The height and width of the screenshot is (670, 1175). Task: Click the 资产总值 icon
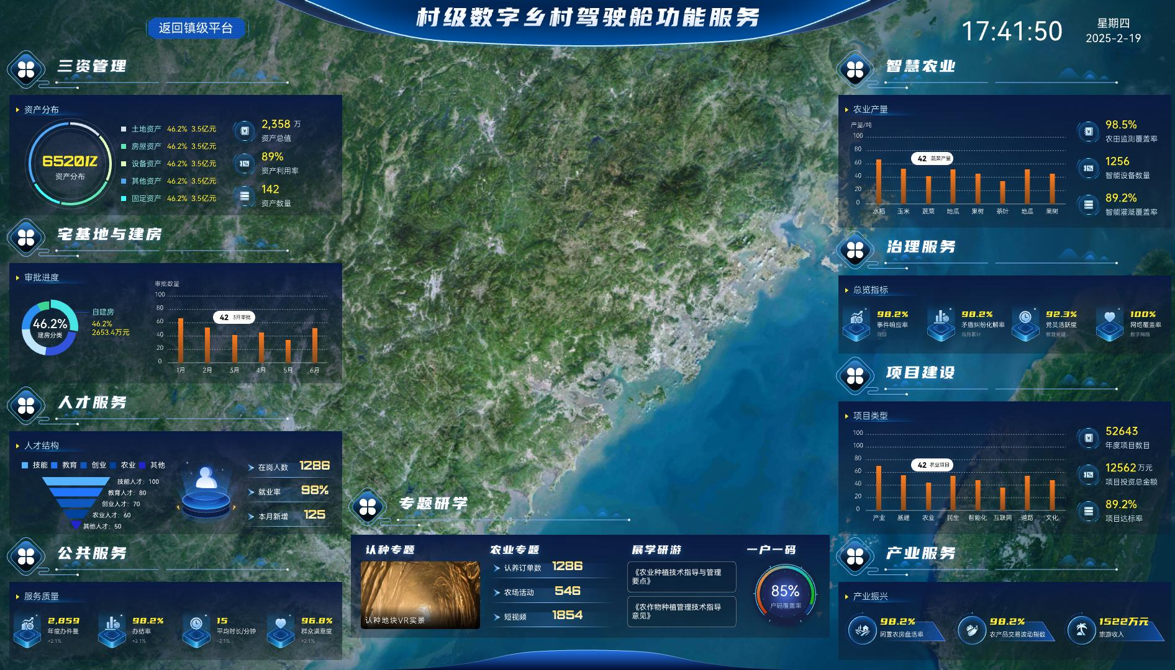point(245,131)
